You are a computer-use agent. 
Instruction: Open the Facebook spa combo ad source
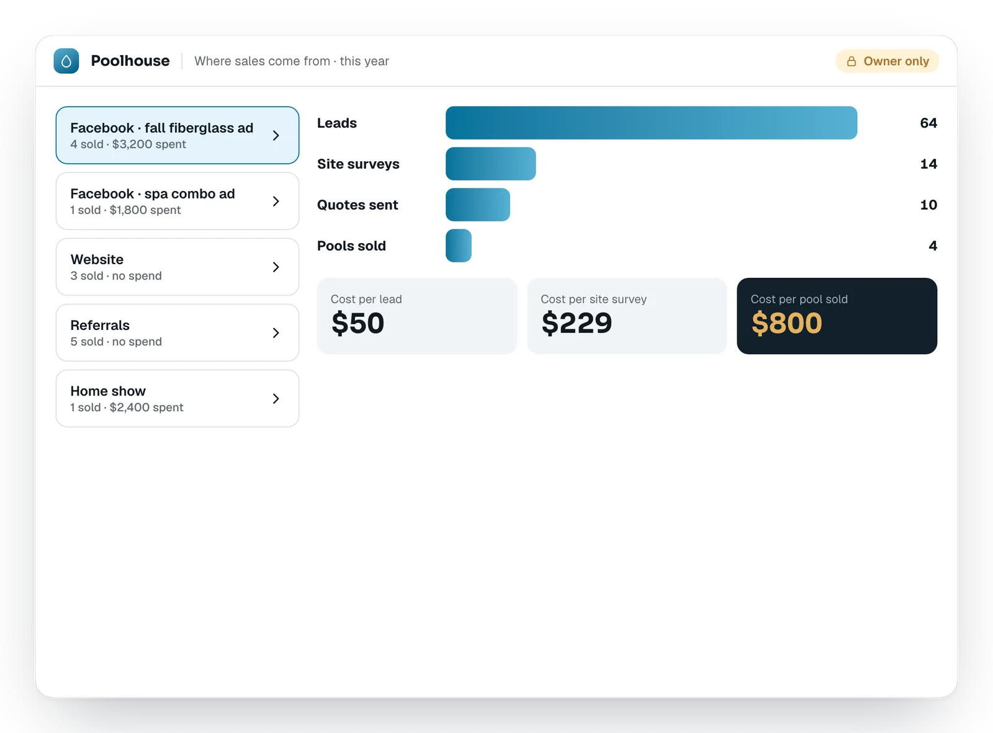177,201
